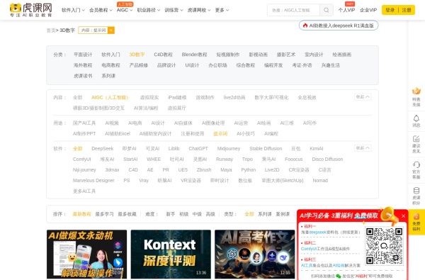The image size is (425, 280).
Task: Click the 登录 button
Action: tap(390, 10)
